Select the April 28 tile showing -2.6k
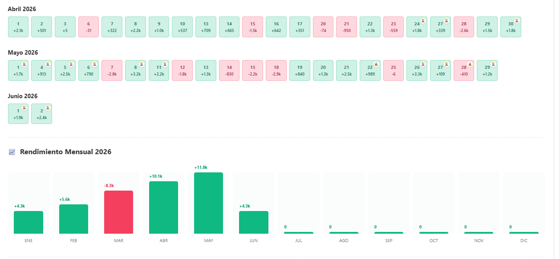 pos(464,27)
